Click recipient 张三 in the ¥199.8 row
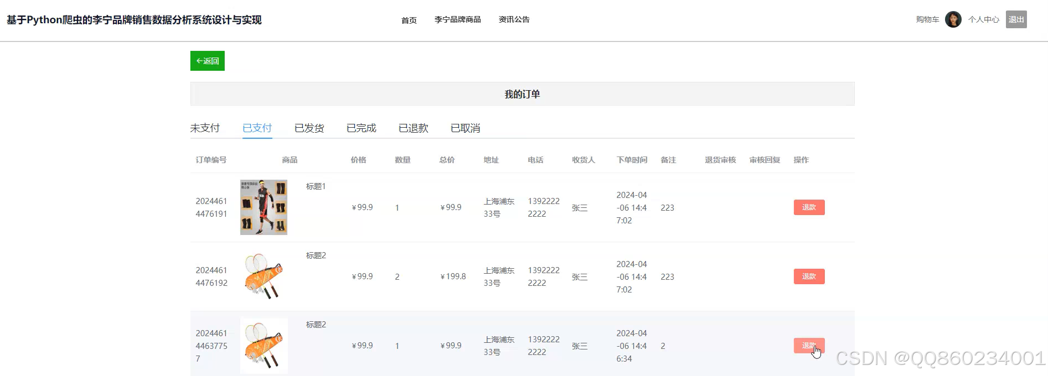Screen dimensions: 1048x376 (x=580, y=277)
